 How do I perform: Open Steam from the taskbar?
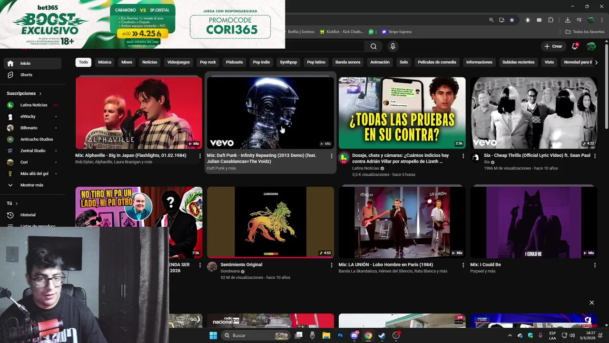coord(382,335)
